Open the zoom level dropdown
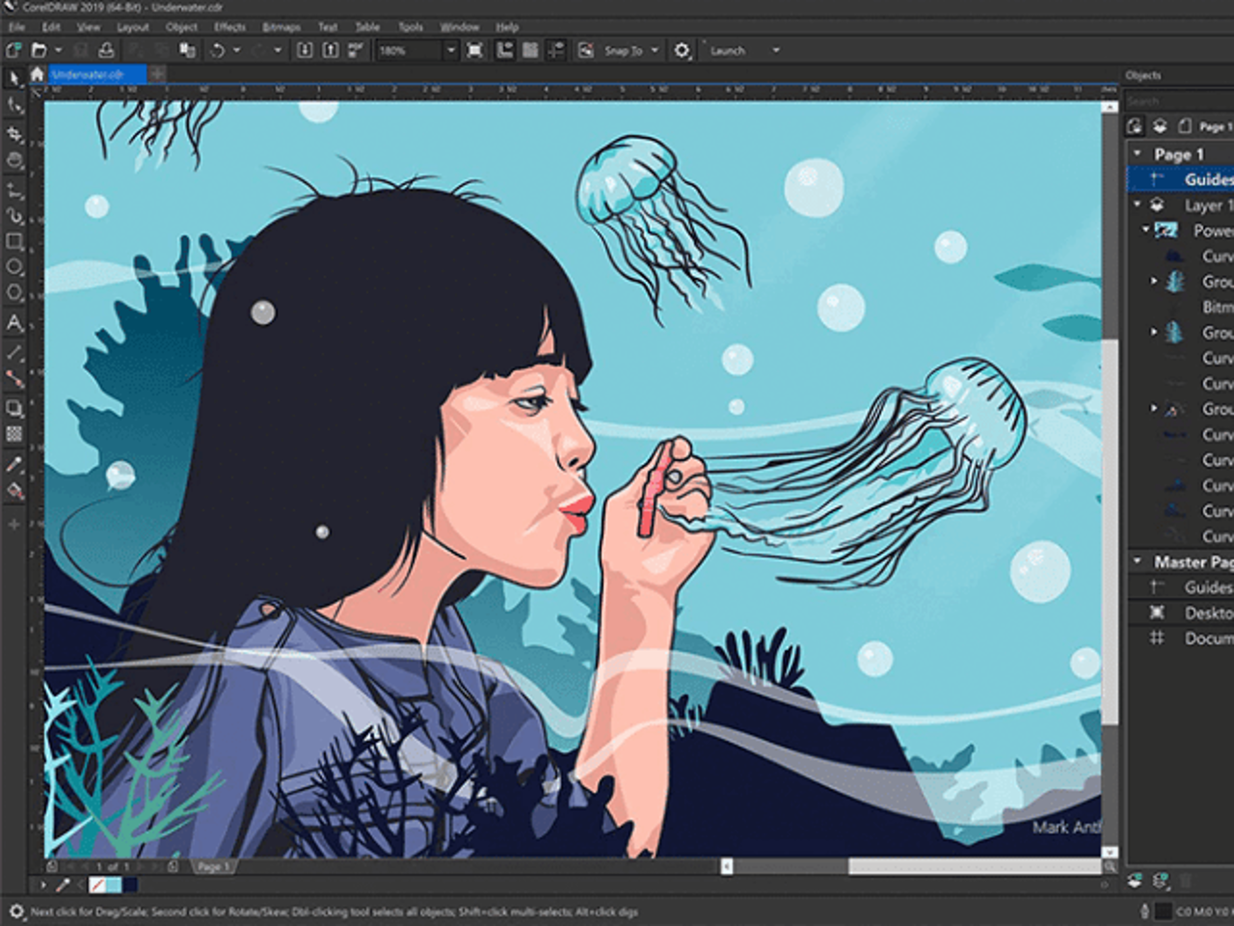Viewport: 1234px width, 926px height. [451, 51]
